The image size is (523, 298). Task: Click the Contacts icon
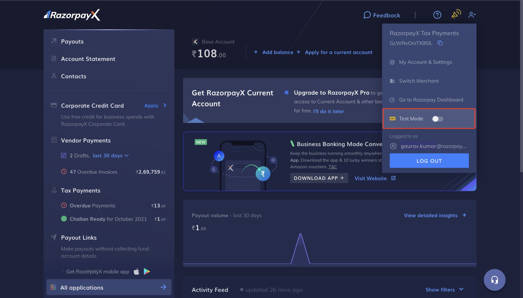pos(53,76)
